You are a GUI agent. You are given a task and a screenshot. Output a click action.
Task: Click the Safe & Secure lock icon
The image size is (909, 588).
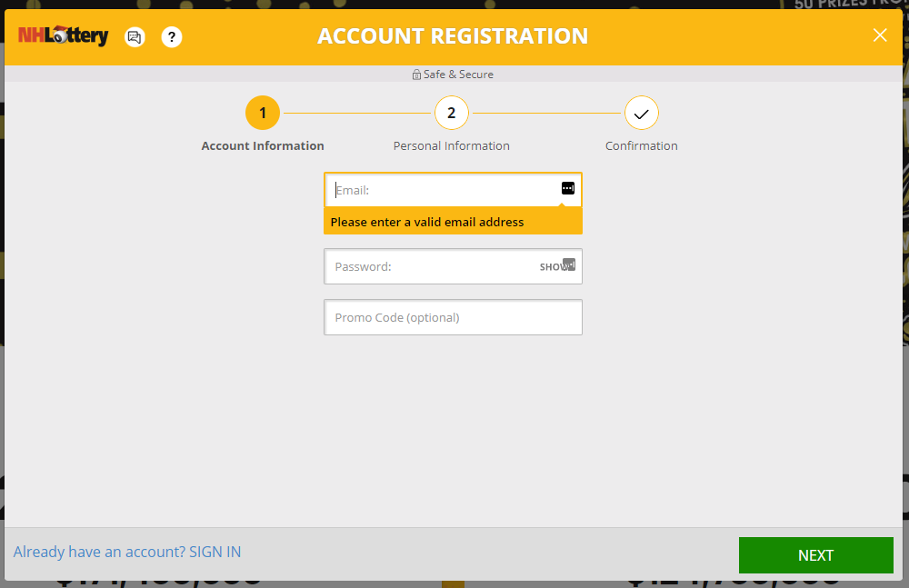click(x=416, y=75)
